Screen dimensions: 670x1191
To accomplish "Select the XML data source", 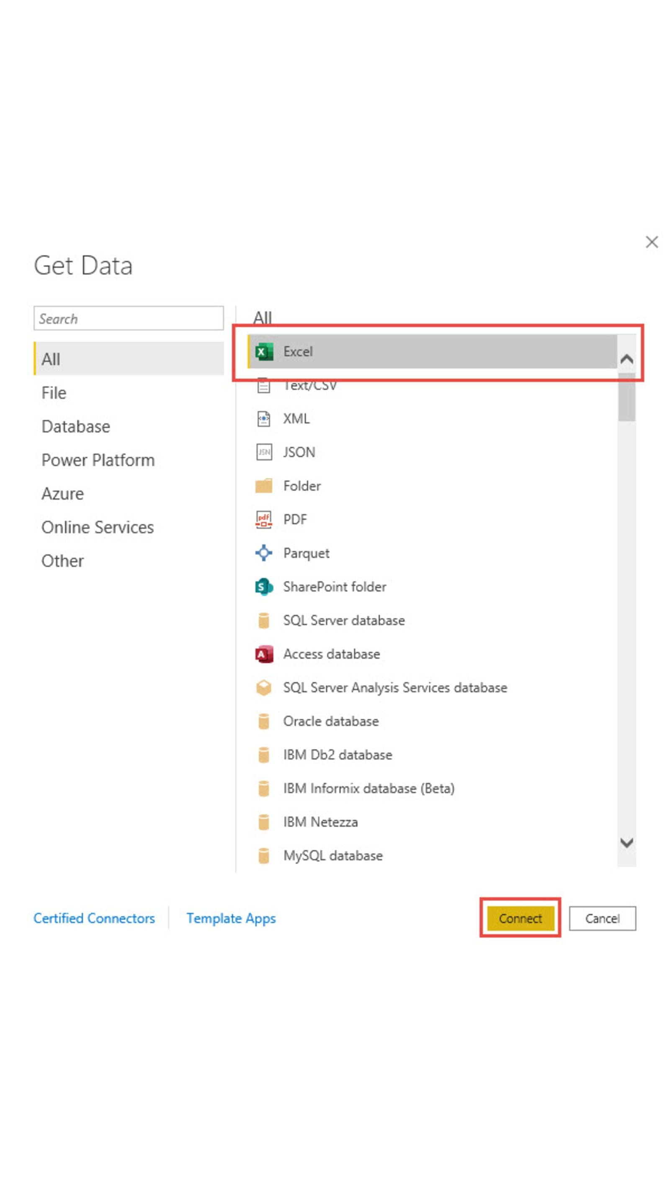I will point(296,418).
